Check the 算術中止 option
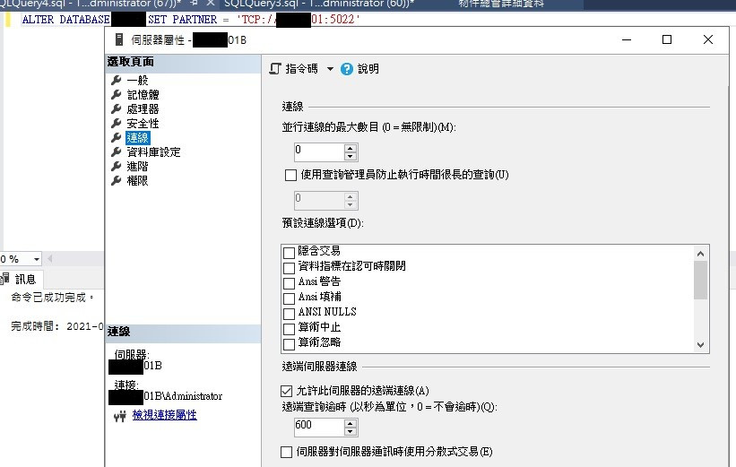Image resolution: width=736 pixels, height=467 pixels. click(x=290, y=329)
